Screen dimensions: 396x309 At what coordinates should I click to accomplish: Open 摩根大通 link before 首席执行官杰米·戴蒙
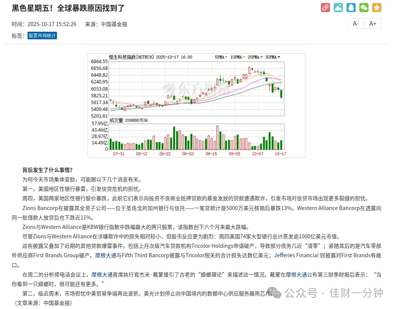tap(102, 275)
